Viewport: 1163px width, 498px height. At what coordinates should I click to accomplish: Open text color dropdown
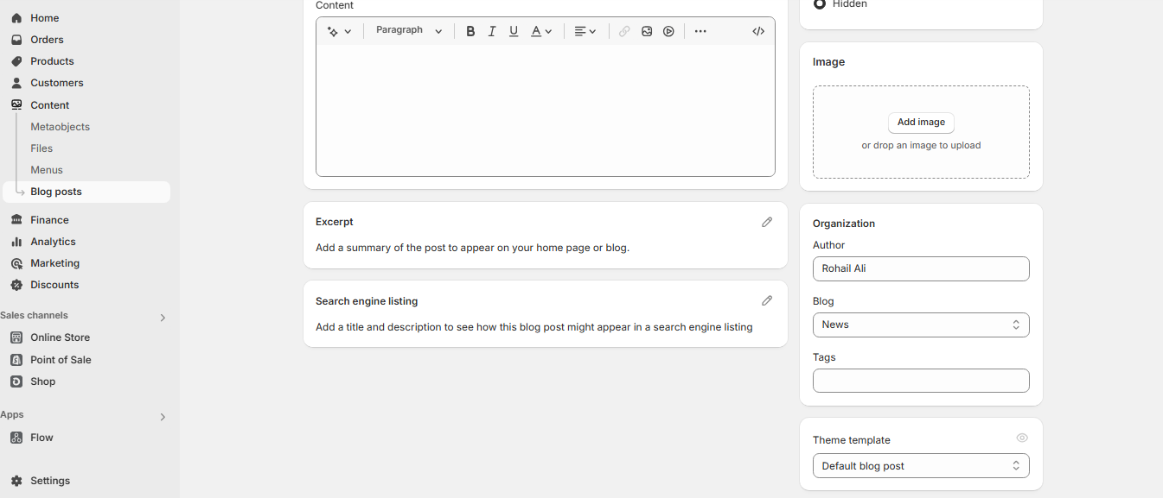(x=541, y=31)
